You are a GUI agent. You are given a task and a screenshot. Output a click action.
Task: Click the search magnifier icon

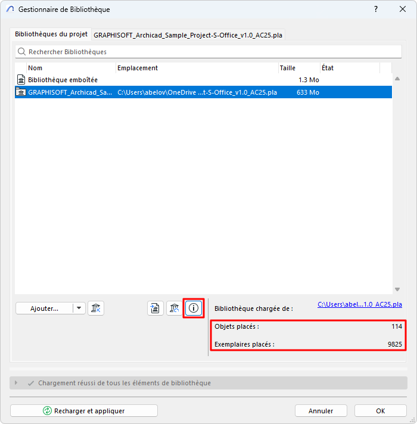pyautogui.click(x=21, y=51)
